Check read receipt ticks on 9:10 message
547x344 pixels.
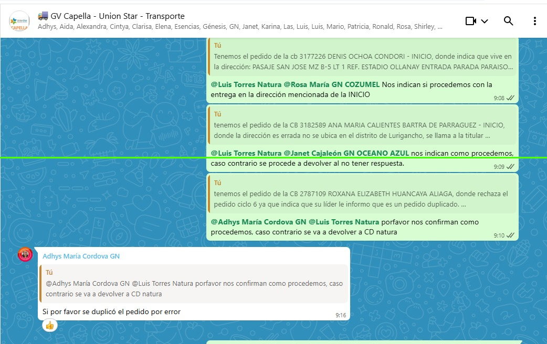[510, 235]
